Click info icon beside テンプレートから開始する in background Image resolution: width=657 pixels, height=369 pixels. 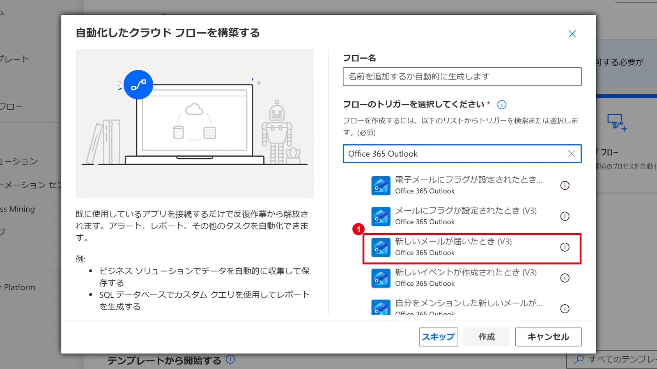230,359
